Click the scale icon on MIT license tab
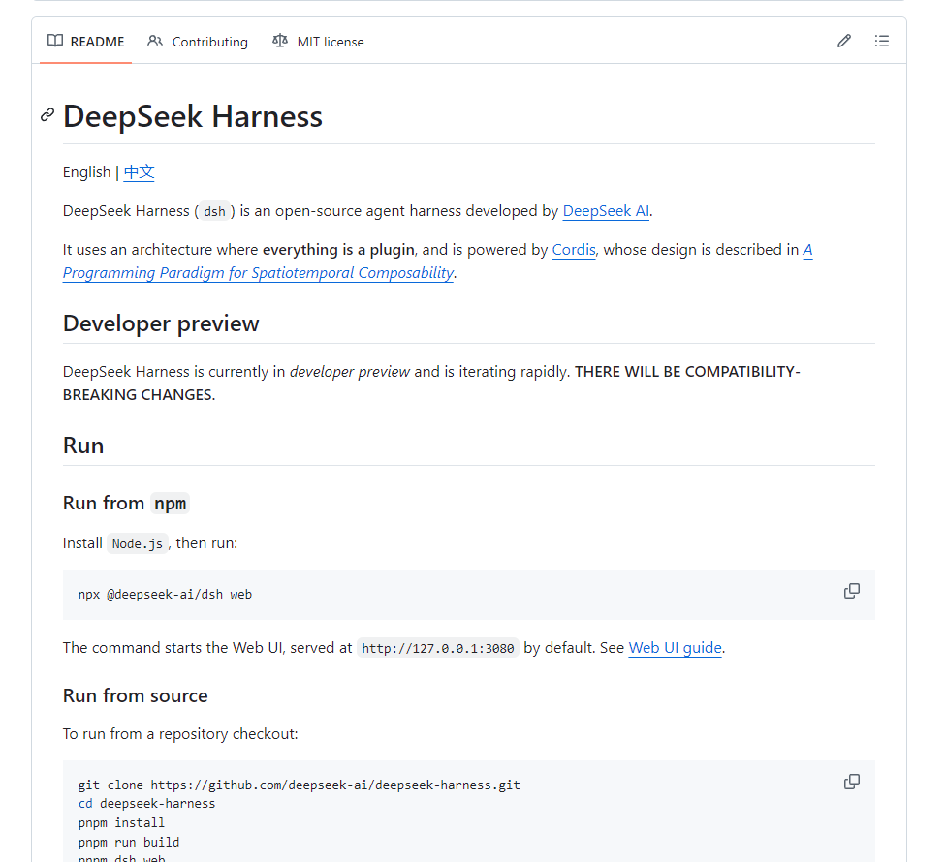The height and width of the screenshot is (862, 946). (280, 41)
